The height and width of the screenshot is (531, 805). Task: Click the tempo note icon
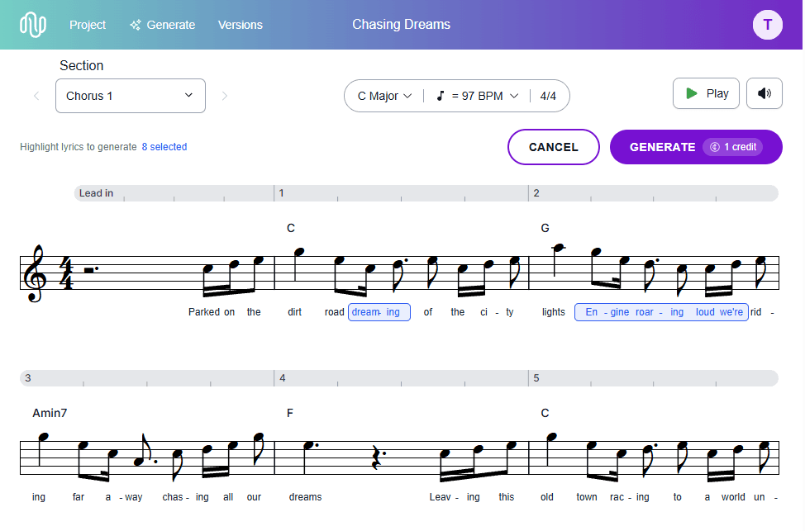(x=440, y=96)
